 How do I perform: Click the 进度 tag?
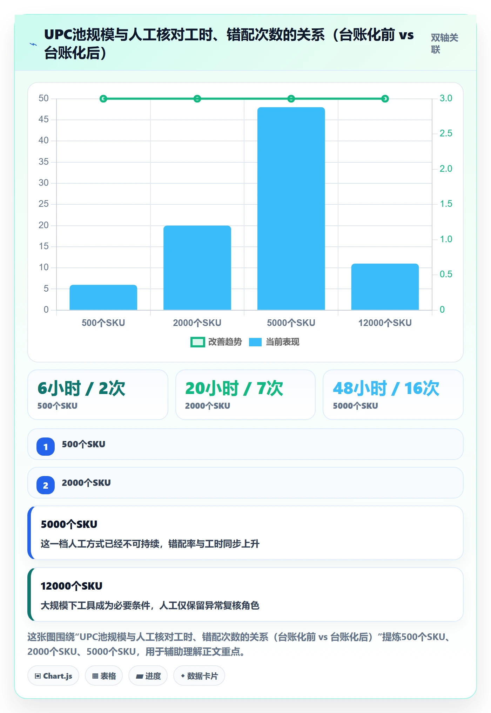click(148, 675)
